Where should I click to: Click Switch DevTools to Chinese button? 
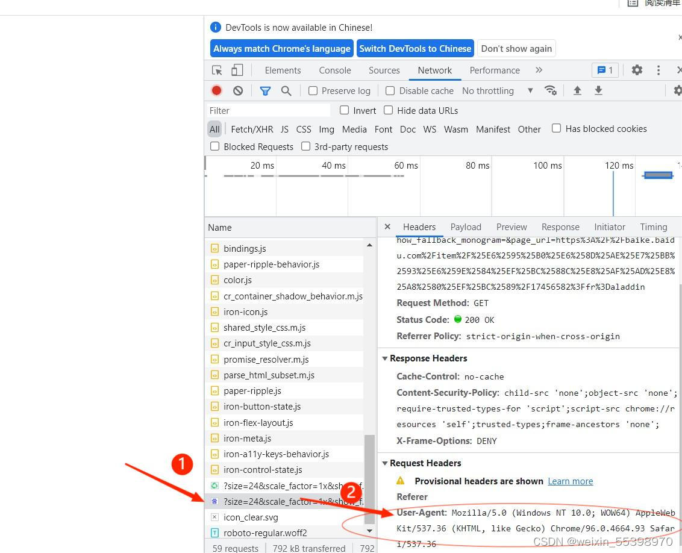[415, 49]
